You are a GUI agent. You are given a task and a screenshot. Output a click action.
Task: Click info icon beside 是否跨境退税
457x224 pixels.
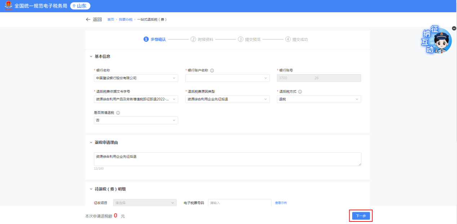click(x=118, y=113)
